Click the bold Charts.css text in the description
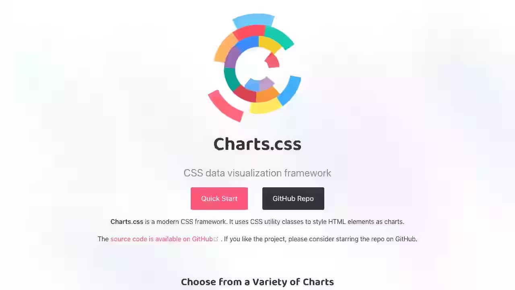The image size is (515, 290). pyautogui.click(x=127, y=222)
